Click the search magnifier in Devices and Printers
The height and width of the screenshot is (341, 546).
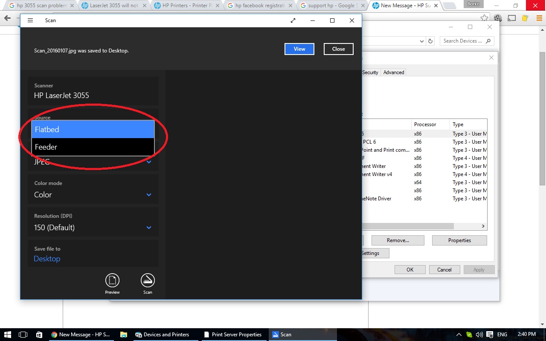tap(488, 41)
